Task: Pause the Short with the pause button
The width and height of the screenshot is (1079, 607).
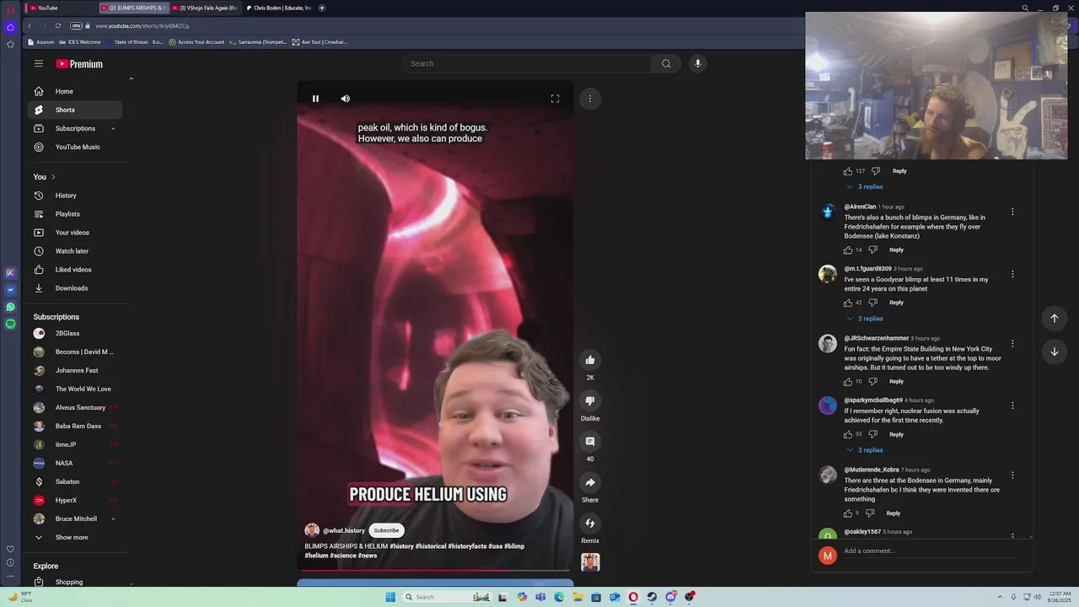Action: click(x=315, y=99)
